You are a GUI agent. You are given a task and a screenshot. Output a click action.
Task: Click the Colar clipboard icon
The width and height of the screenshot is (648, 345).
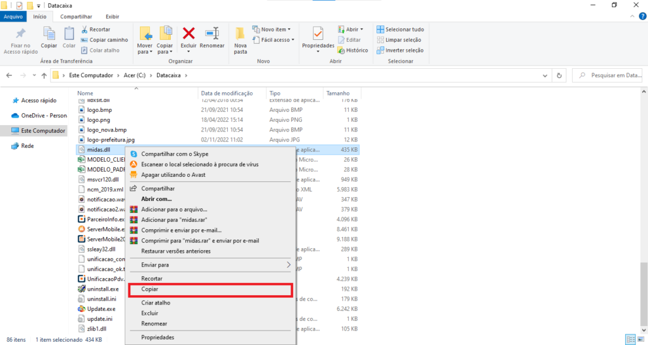69,33
